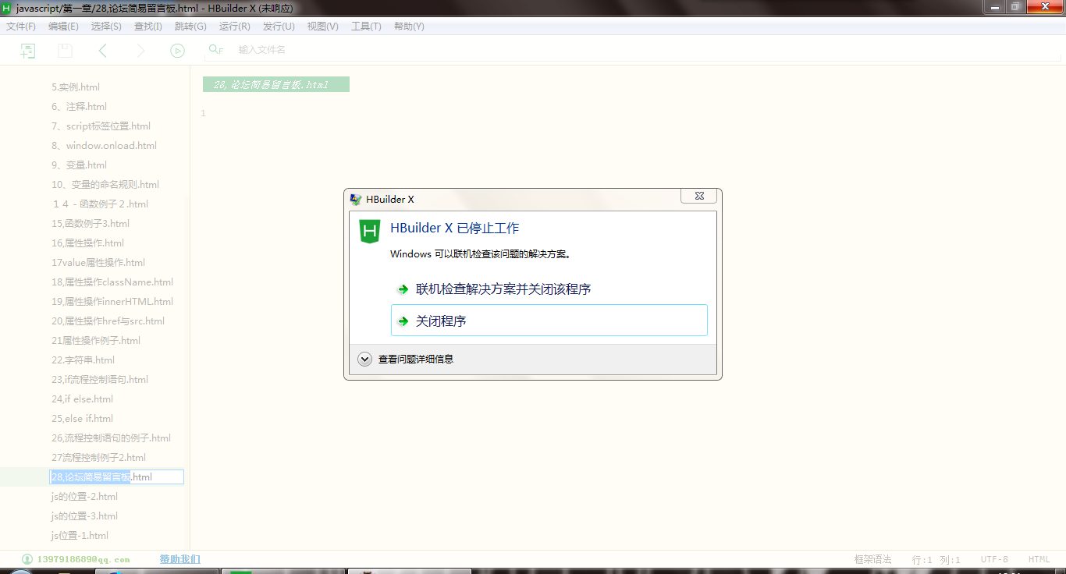Open js的位置-2.html
1066x574 pixels.
click(x=85, y=497)
